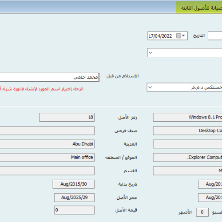This screenshot has height=222, width=222.
Task: Expand the empty combo box below date
Action: pos(151,52)
